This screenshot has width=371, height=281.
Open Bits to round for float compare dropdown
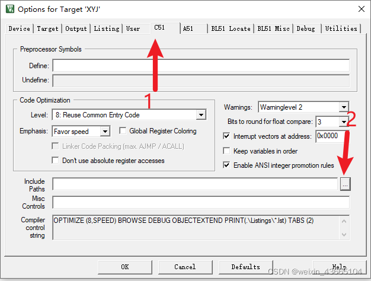click(x=344, y=122)
